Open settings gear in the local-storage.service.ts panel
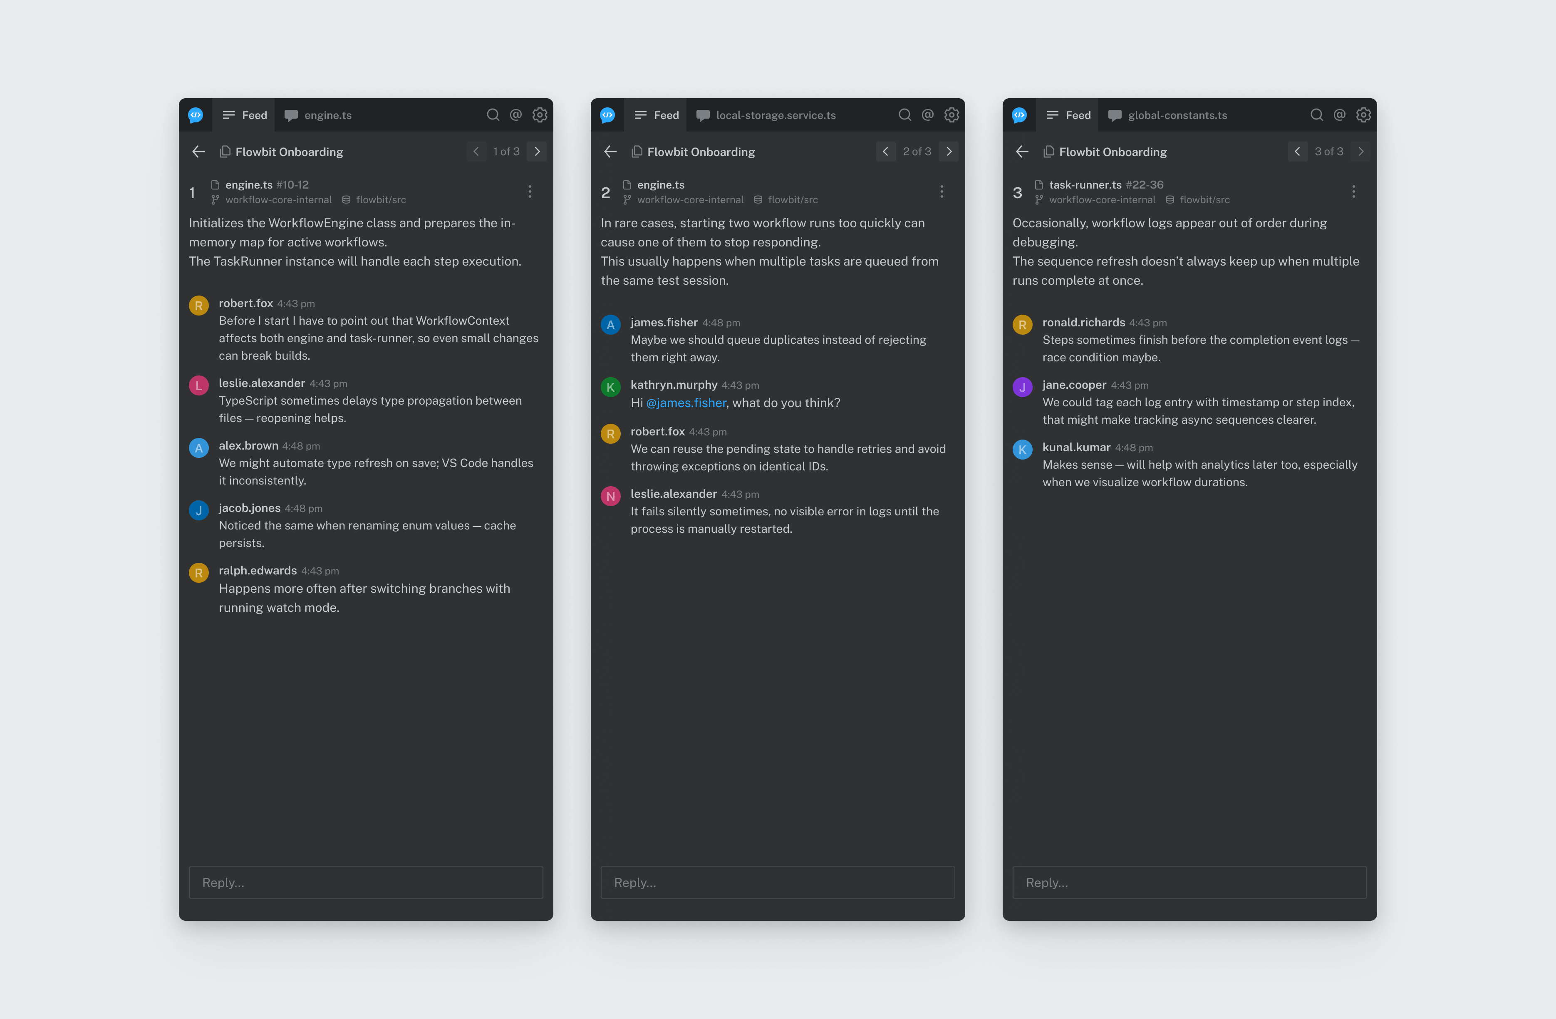The width and height of the screenshot is (1556, 1019). coord(951,115)
